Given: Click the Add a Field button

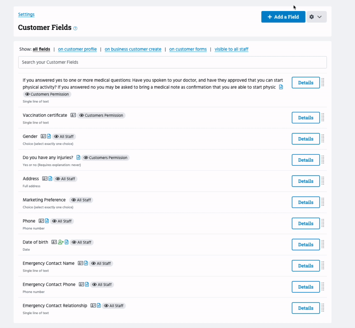Looking at the screenshot, I should pyautogui.click(x=283, y=17).
